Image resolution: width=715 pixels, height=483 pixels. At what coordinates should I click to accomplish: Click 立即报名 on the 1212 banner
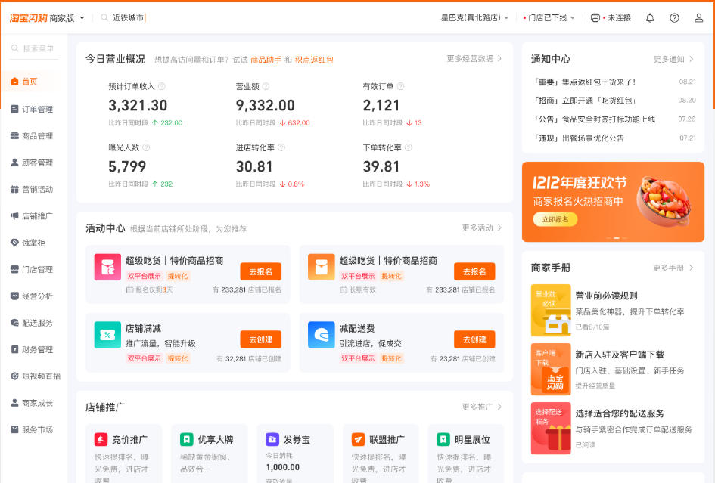[x=555, y=220]
